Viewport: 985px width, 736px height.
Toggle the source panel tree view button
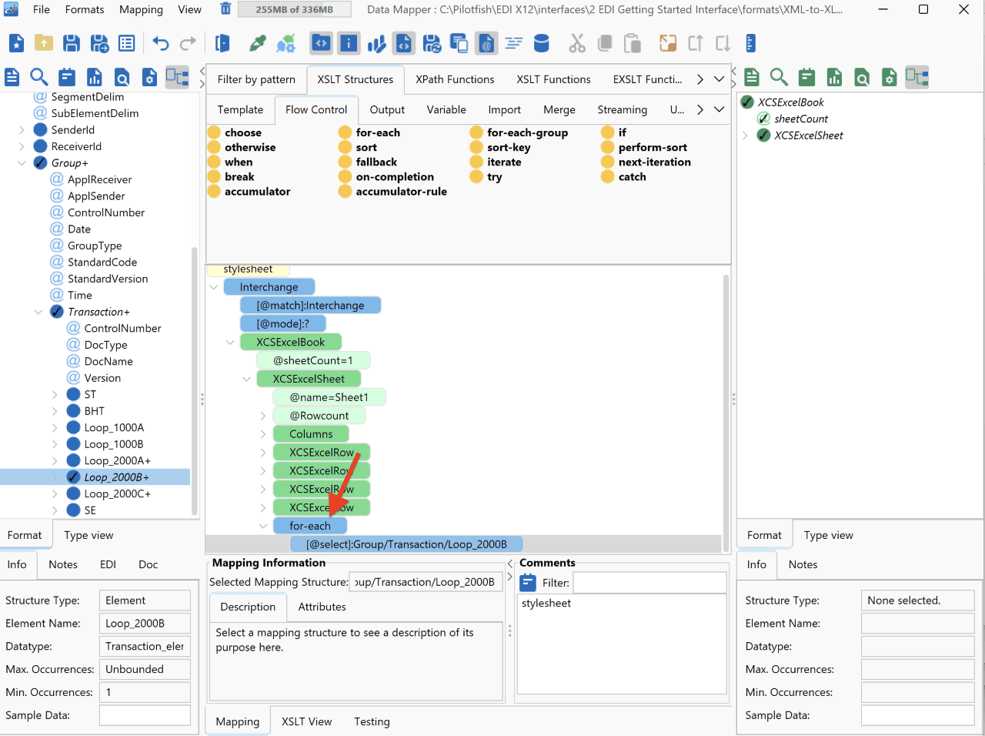[177, 77]
